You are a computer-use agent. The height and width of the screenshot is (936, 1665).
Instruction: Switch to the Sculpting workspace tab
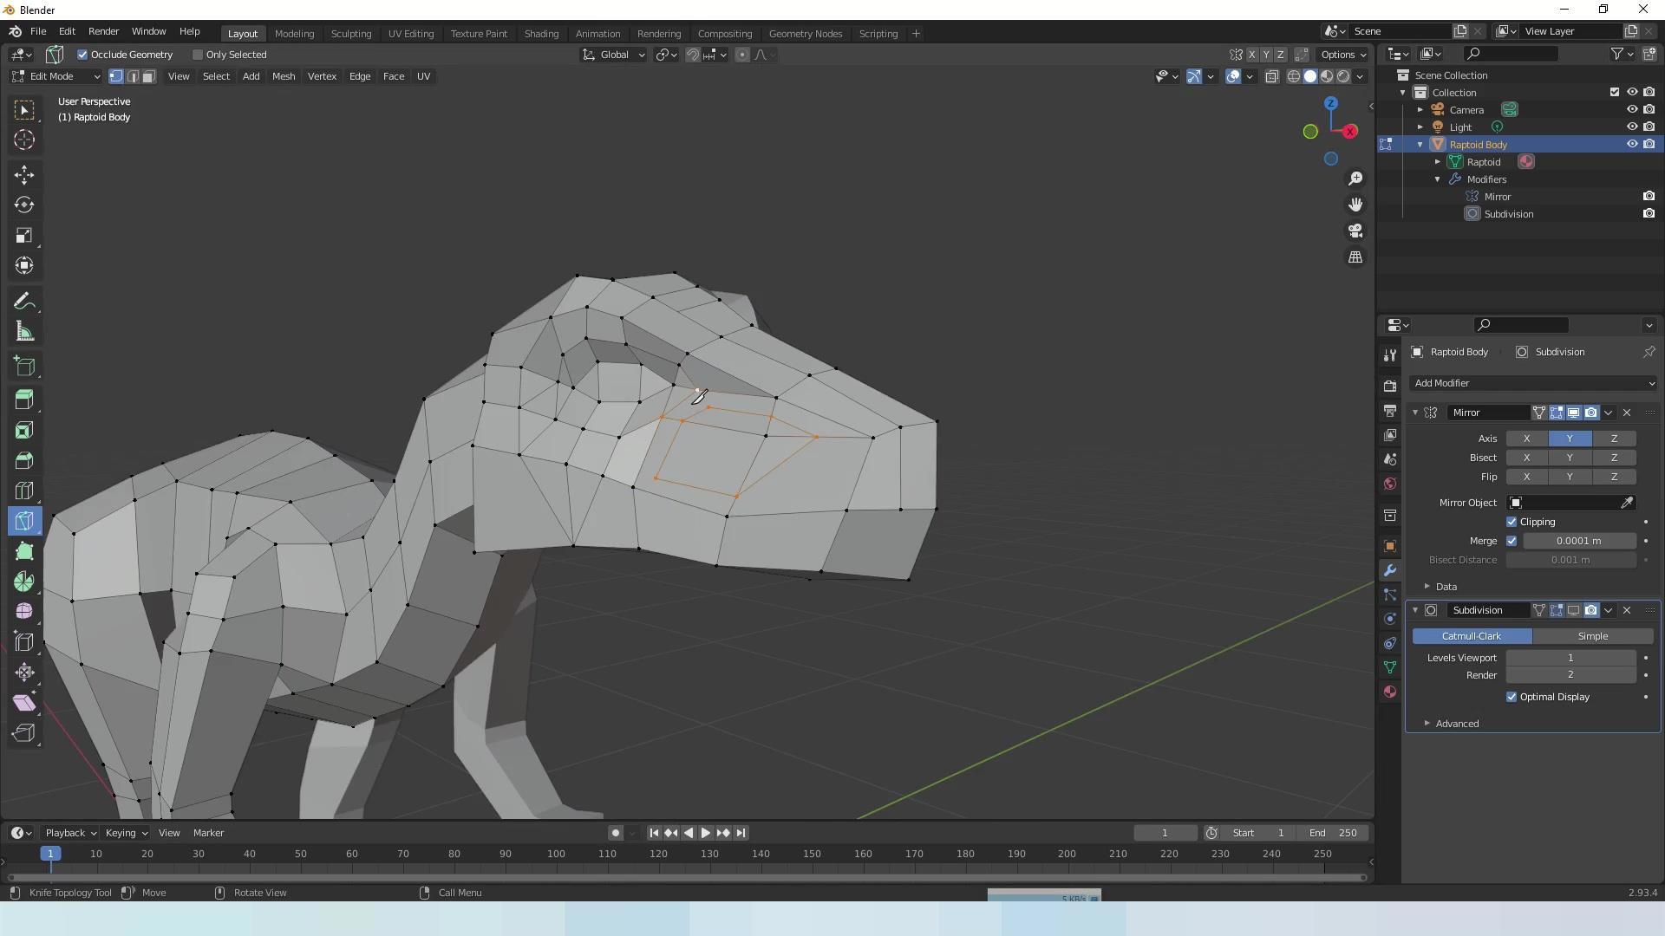point(351,34)
